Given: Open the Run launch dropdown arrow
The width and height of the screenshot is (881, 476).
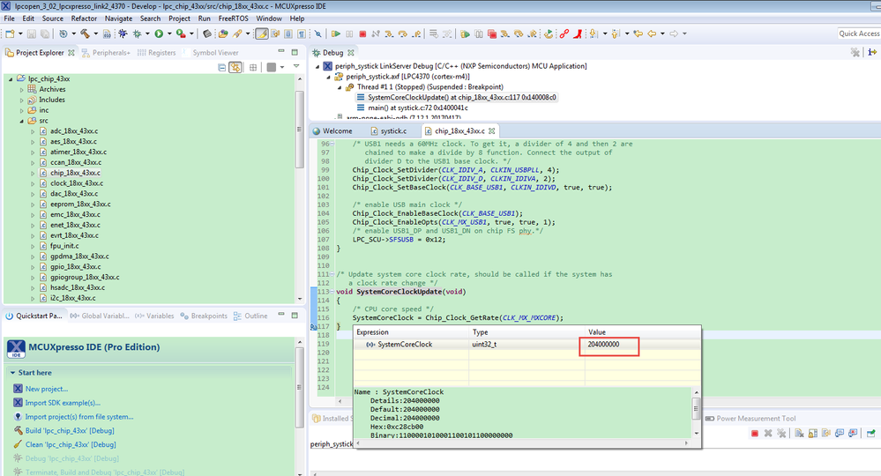Looking at the screenshot, I should tap(168, 33).
